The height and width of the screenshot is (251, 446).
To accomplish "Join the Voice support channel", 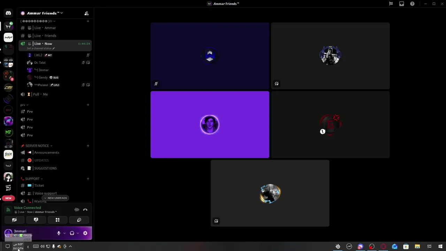I will click(x=55, y=193).
